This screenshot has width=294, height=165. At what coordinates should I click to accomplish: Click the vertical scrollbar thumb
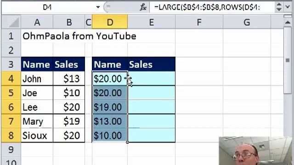click(x=288, y=60)
